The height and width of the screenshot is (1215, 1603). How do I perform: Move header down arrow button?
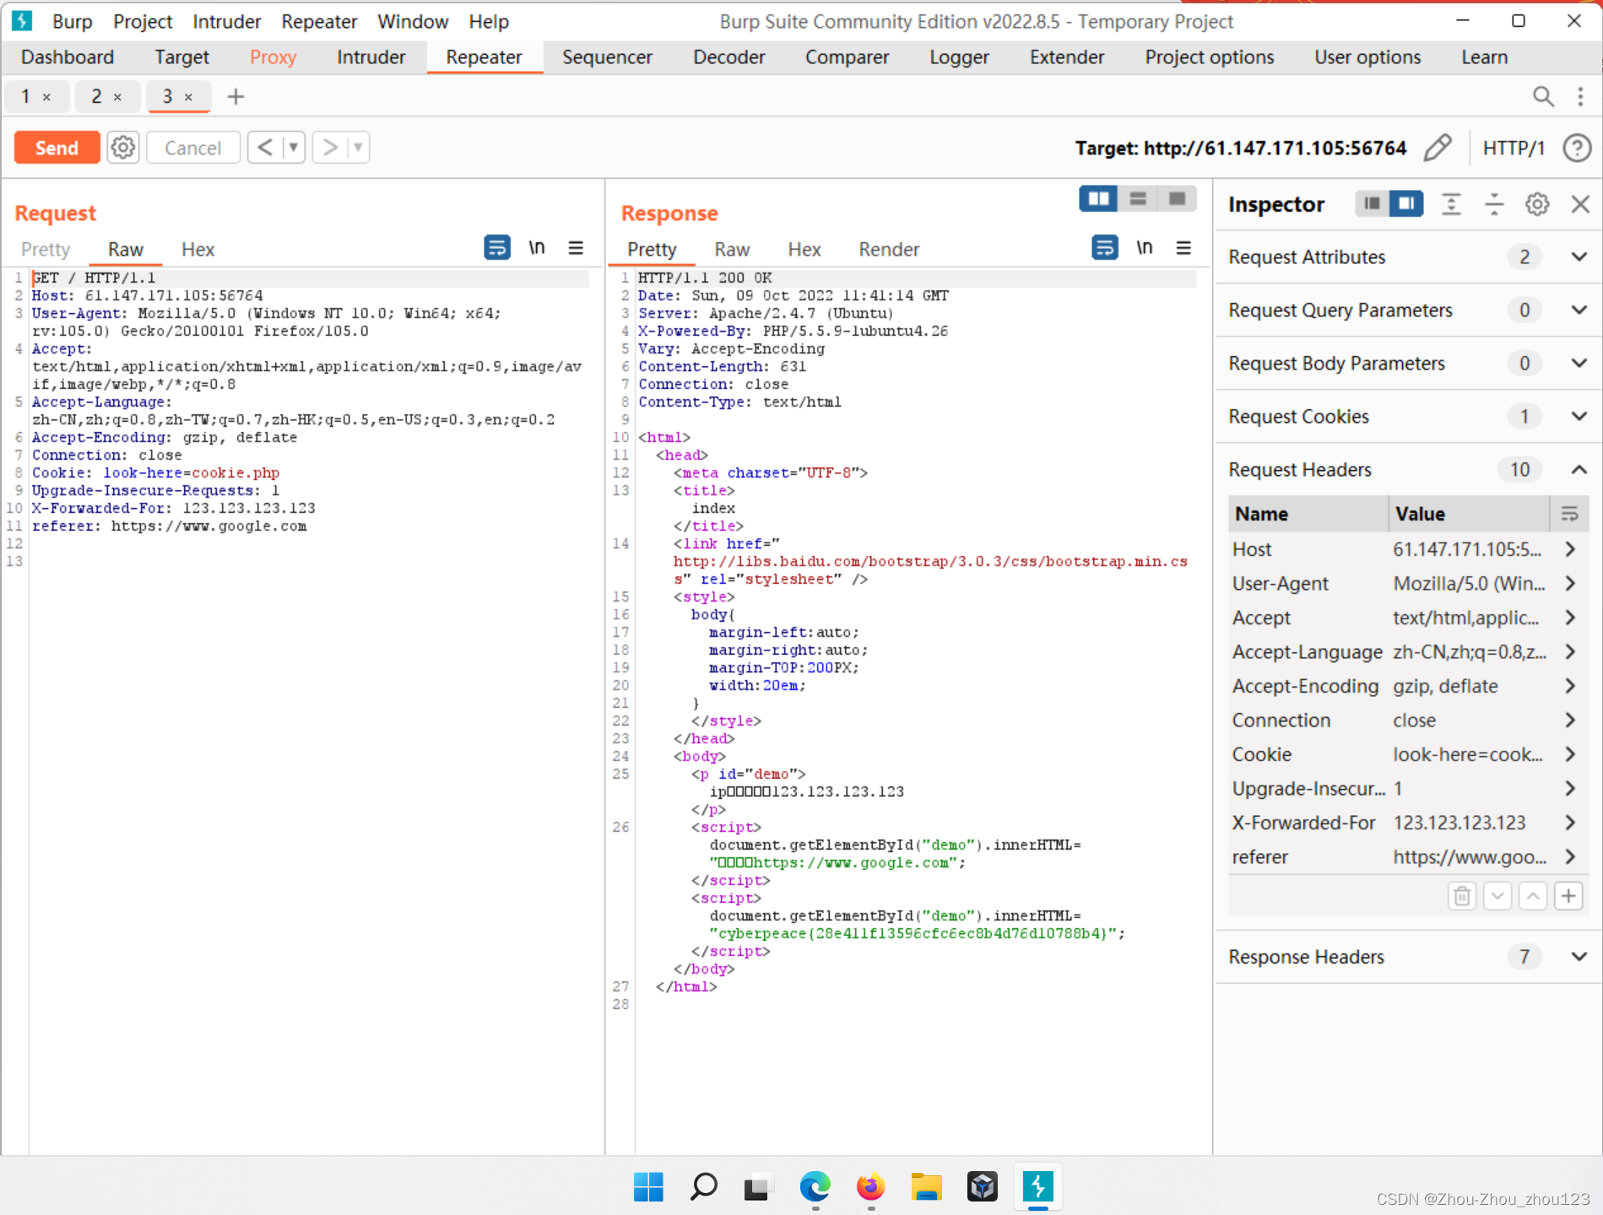1497,895
